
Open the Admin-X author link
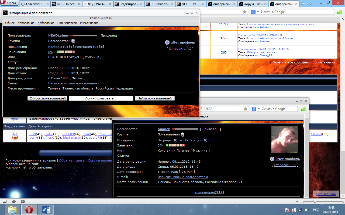point(266,27)
